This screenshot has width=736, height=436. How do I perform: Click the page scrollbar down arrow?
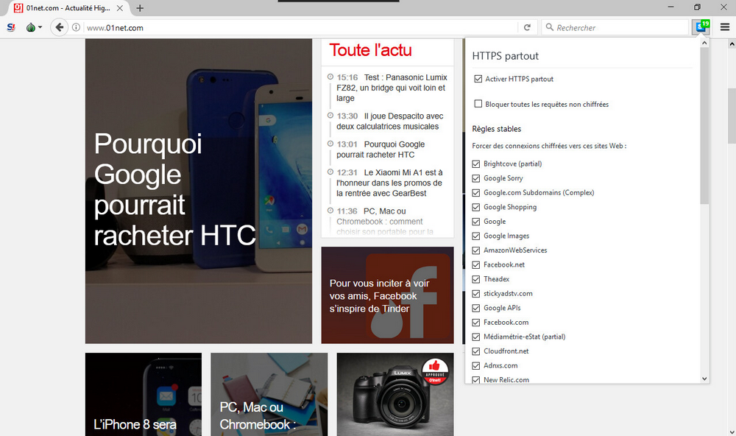tap(732, 432)
